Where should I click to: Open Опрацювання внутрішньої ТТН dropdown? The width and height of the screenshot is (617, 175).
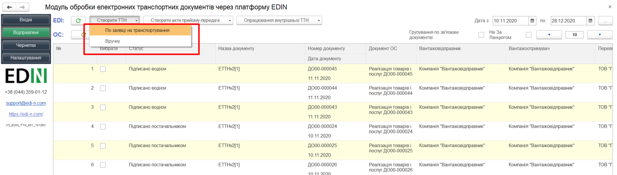point(279,20)
